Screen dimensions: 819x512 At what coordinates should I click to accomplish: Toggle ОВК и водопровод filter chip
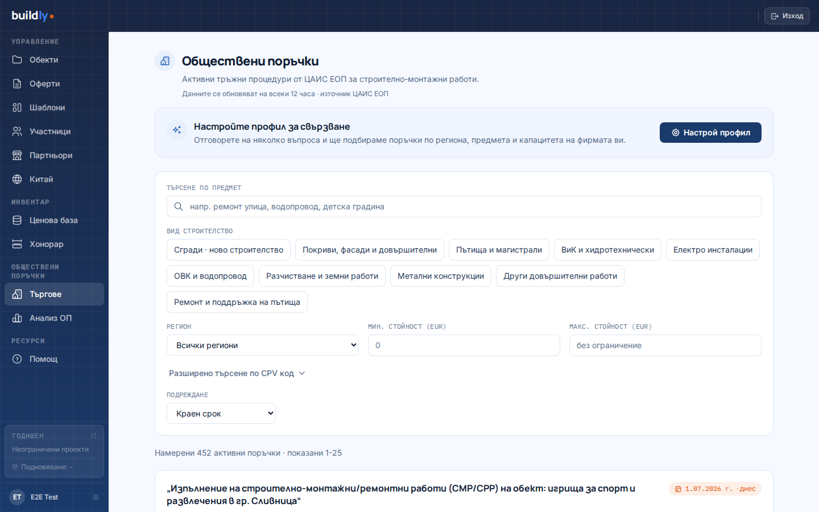(210, 276)
